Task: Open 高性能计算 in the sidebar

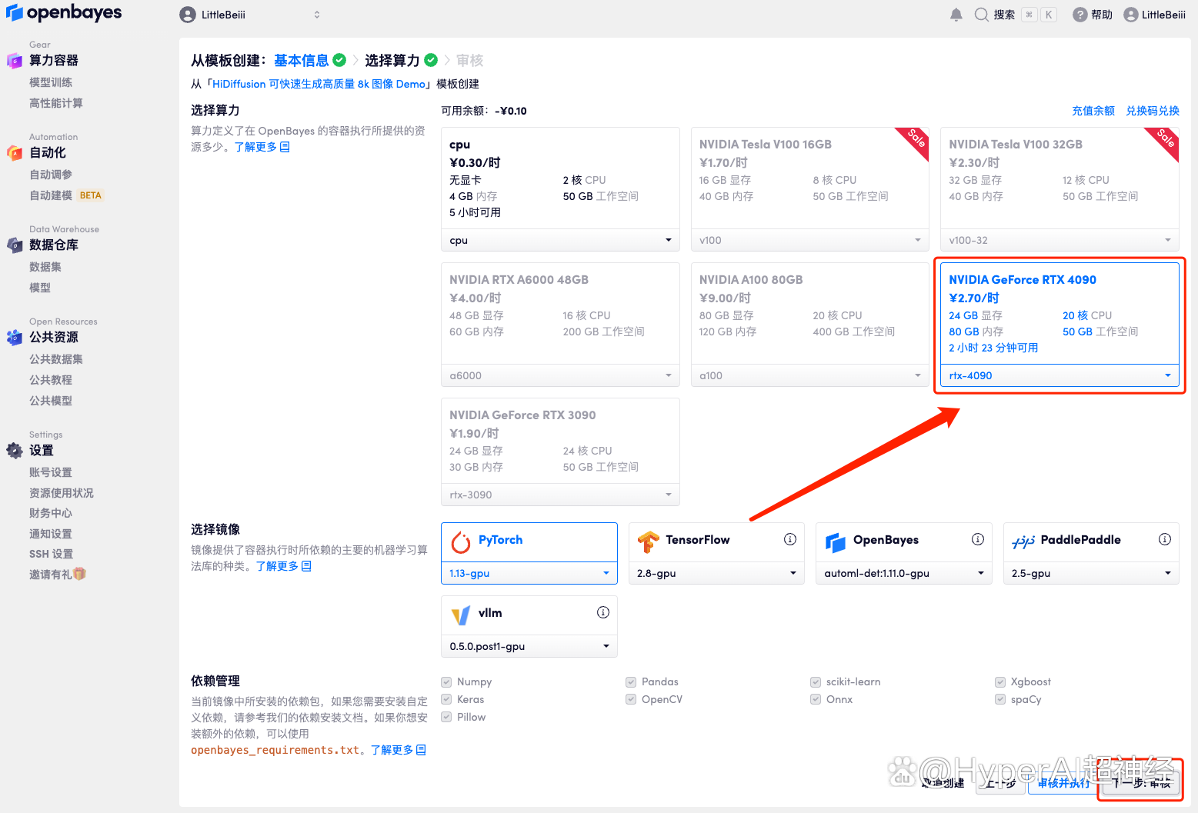Action: pos(56,103)
